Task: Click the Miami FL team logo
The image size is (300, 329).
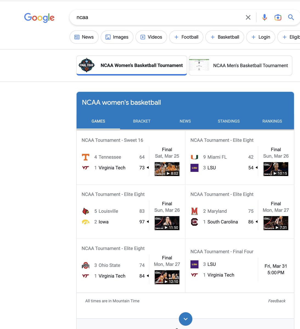Action: tap(194, 157)
